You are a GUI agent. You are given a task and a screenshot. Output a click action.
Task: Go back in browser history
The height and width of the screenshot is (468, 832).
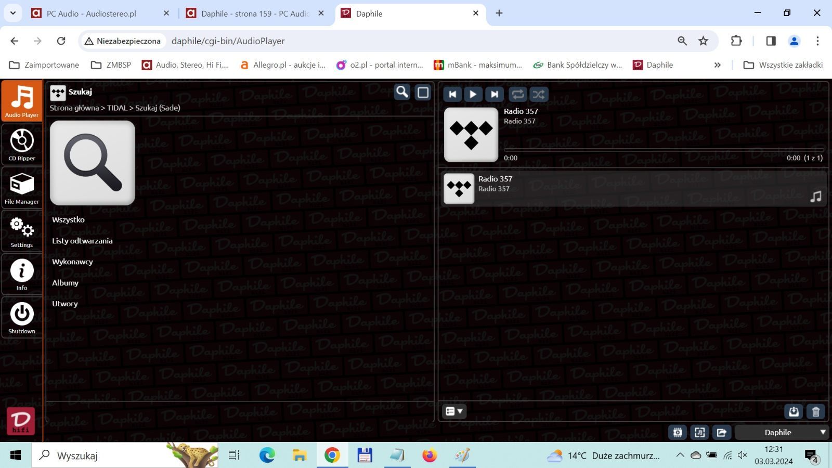[15, 41]
